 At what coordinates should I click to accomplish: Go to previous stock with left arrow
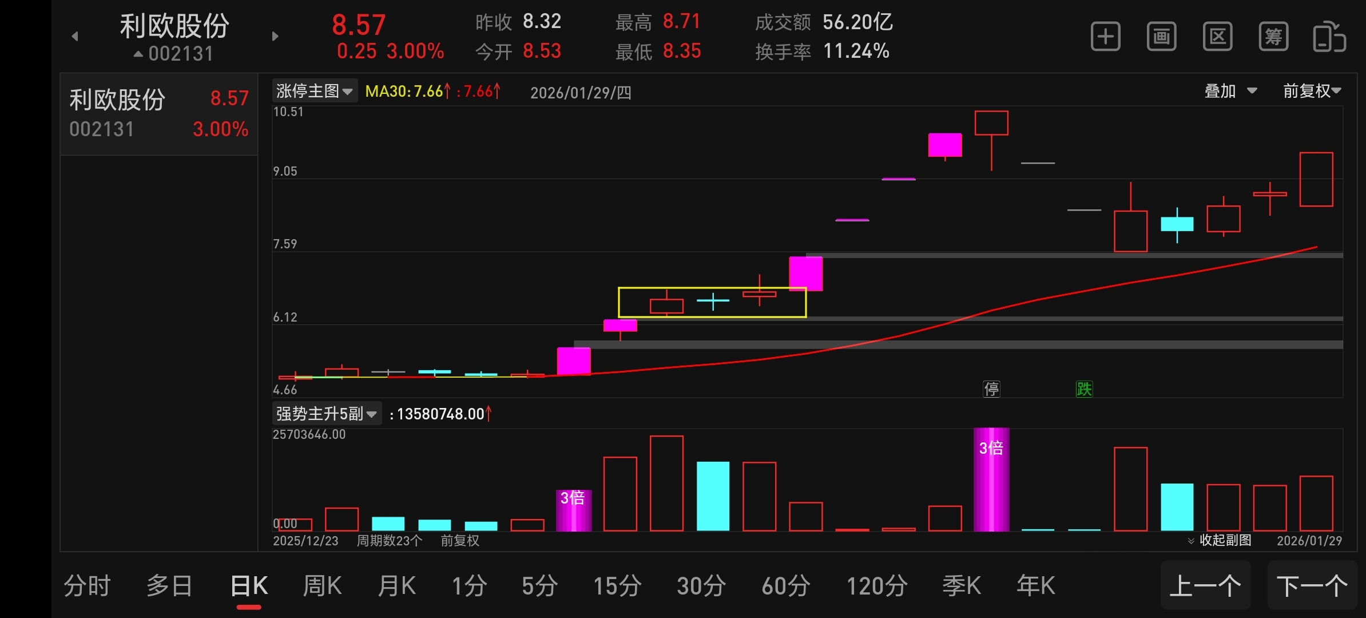point(75,37)
